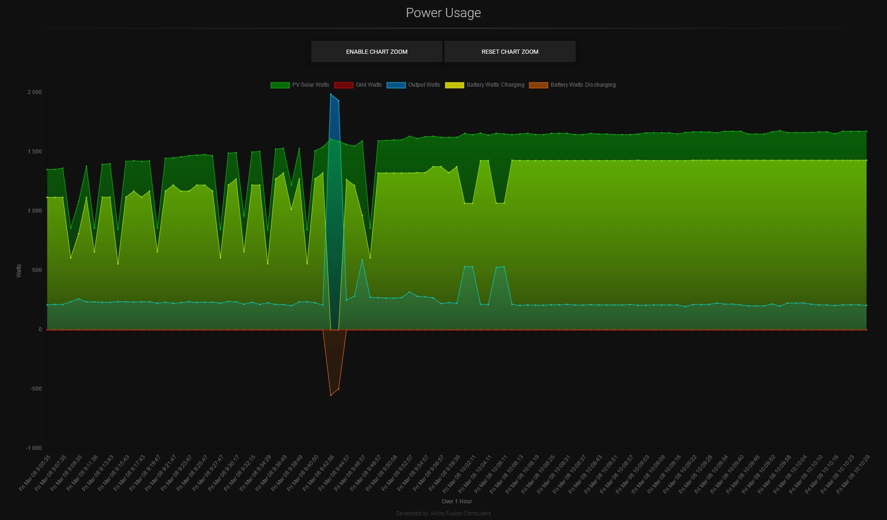Viewport: 887px width, 520px height.
Task: Click the red Grid Watts legend swatch
Action: pyautogui.click(x=343, y=85)
